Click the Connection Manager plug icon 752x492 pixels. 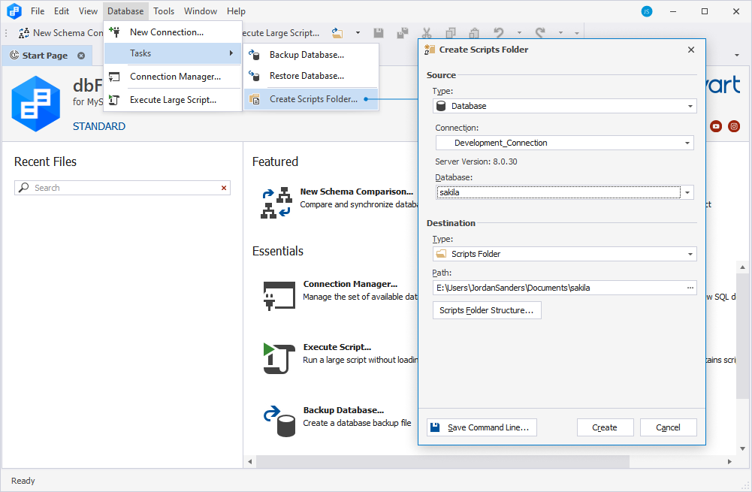[279, 295]
